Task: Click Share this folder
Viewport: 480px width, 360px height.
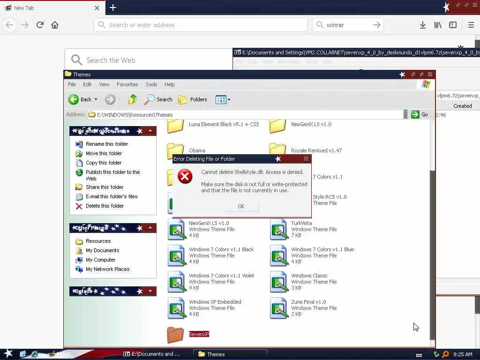Action: pyautogui.click(x=105, y=187)
